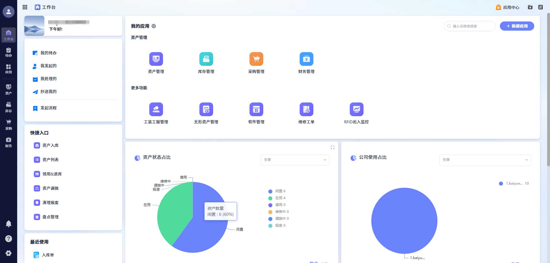Open 盘点管理 shortcut
The image size is (550, 263).
[x=46, y=217]
